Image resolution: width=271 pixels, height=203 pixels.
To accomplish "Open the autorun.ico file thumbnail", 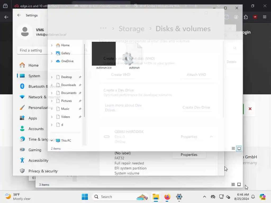I will 104,54.
